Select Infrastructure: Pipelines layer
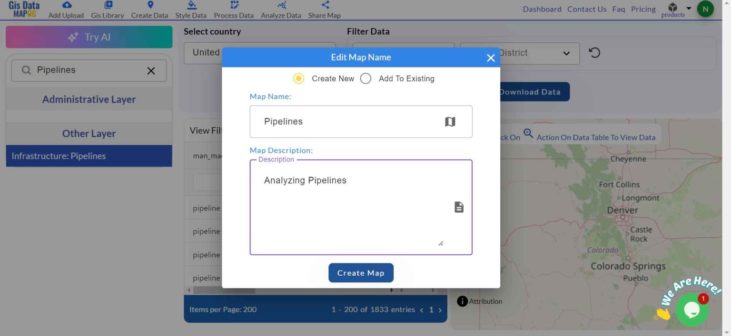This screenshot has width=731, height=336. [x=89, y=156]
